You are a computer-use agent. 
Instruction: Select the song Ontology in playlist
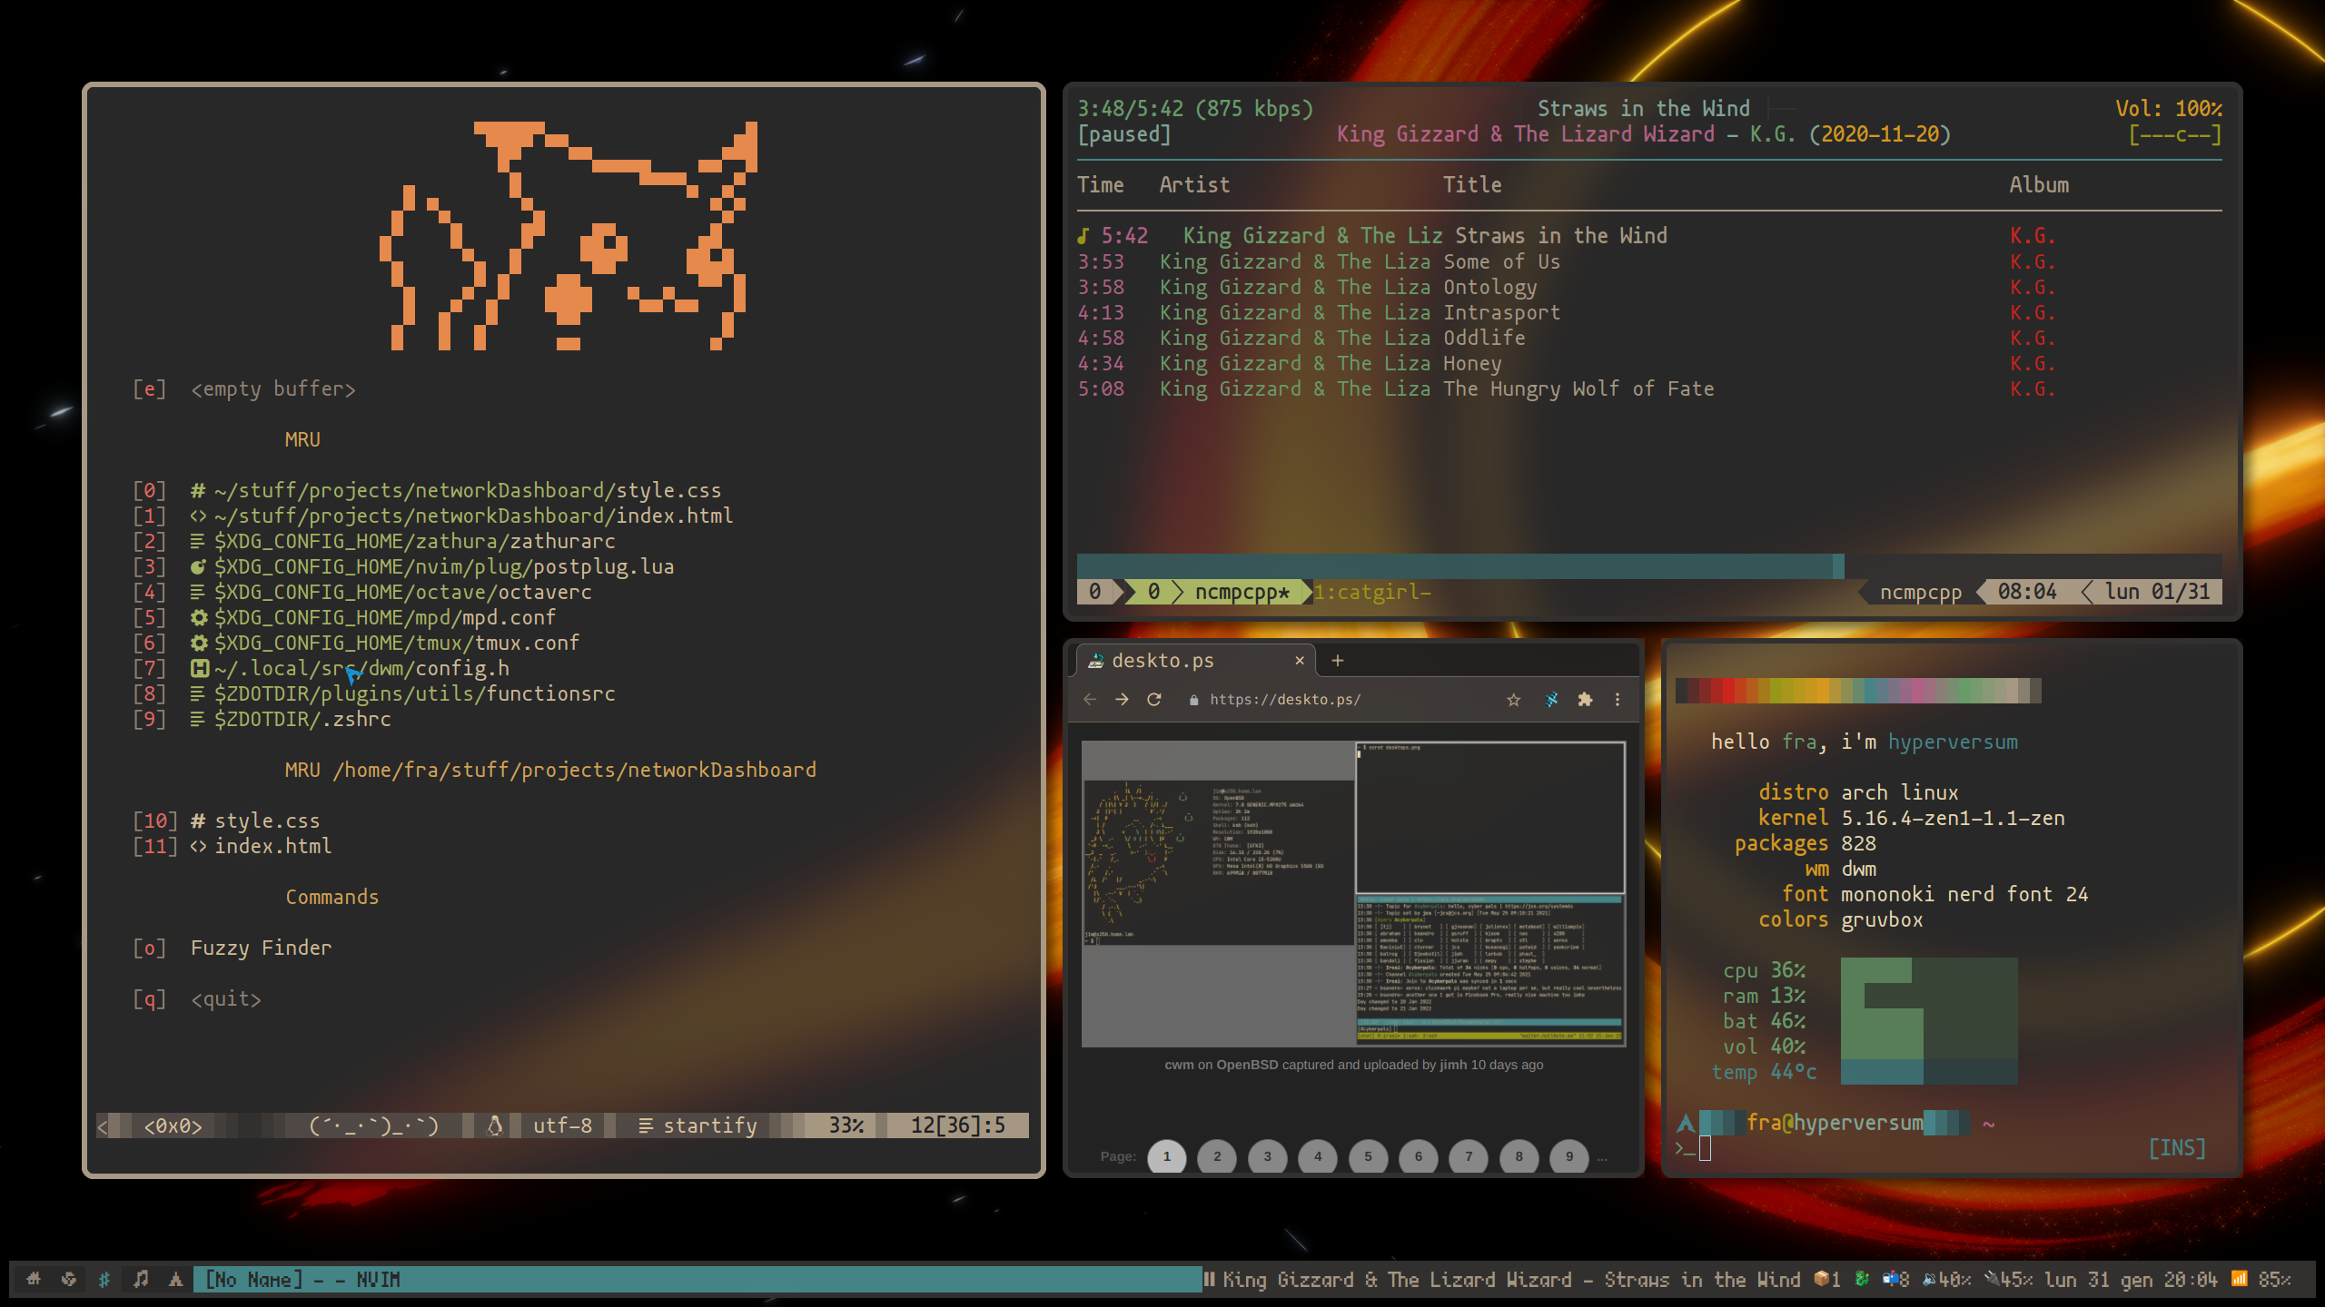[1489, 287]
